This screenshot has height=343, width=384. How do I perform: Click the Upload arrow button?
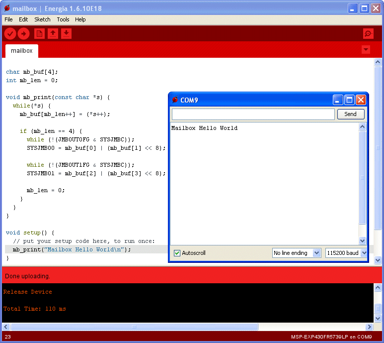pyautogui.click(x=23, y=34)
